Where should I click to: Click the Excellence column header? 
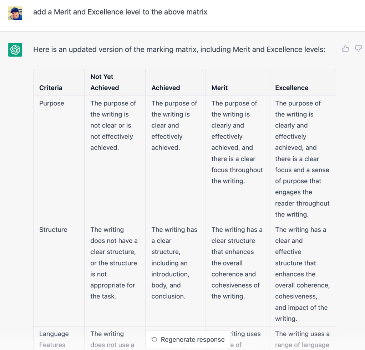[x=292, y=88]
